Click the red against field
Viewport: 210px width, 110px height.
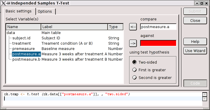pos(158,43)
